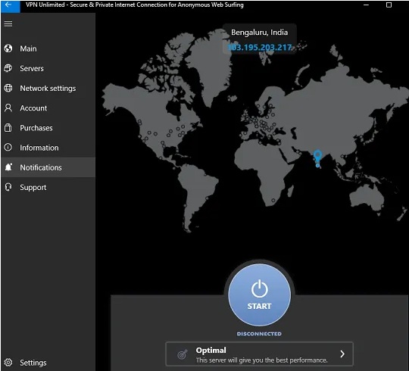Click the globe icon beside Main
This screenshot has width=409, height=371.
(x=8, y=48)
